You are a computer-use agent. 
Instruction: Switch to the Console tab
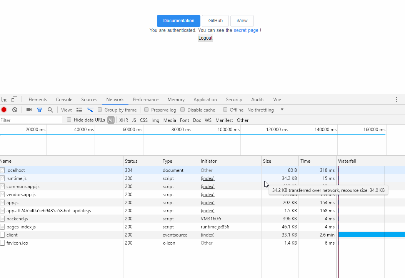coord(64,99)
